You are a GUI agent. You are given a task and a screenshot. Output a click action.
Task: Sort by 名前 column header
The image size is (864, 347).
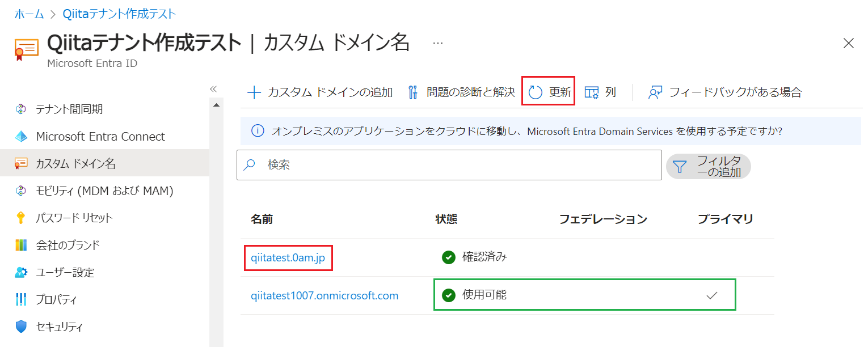coord(262,219)
